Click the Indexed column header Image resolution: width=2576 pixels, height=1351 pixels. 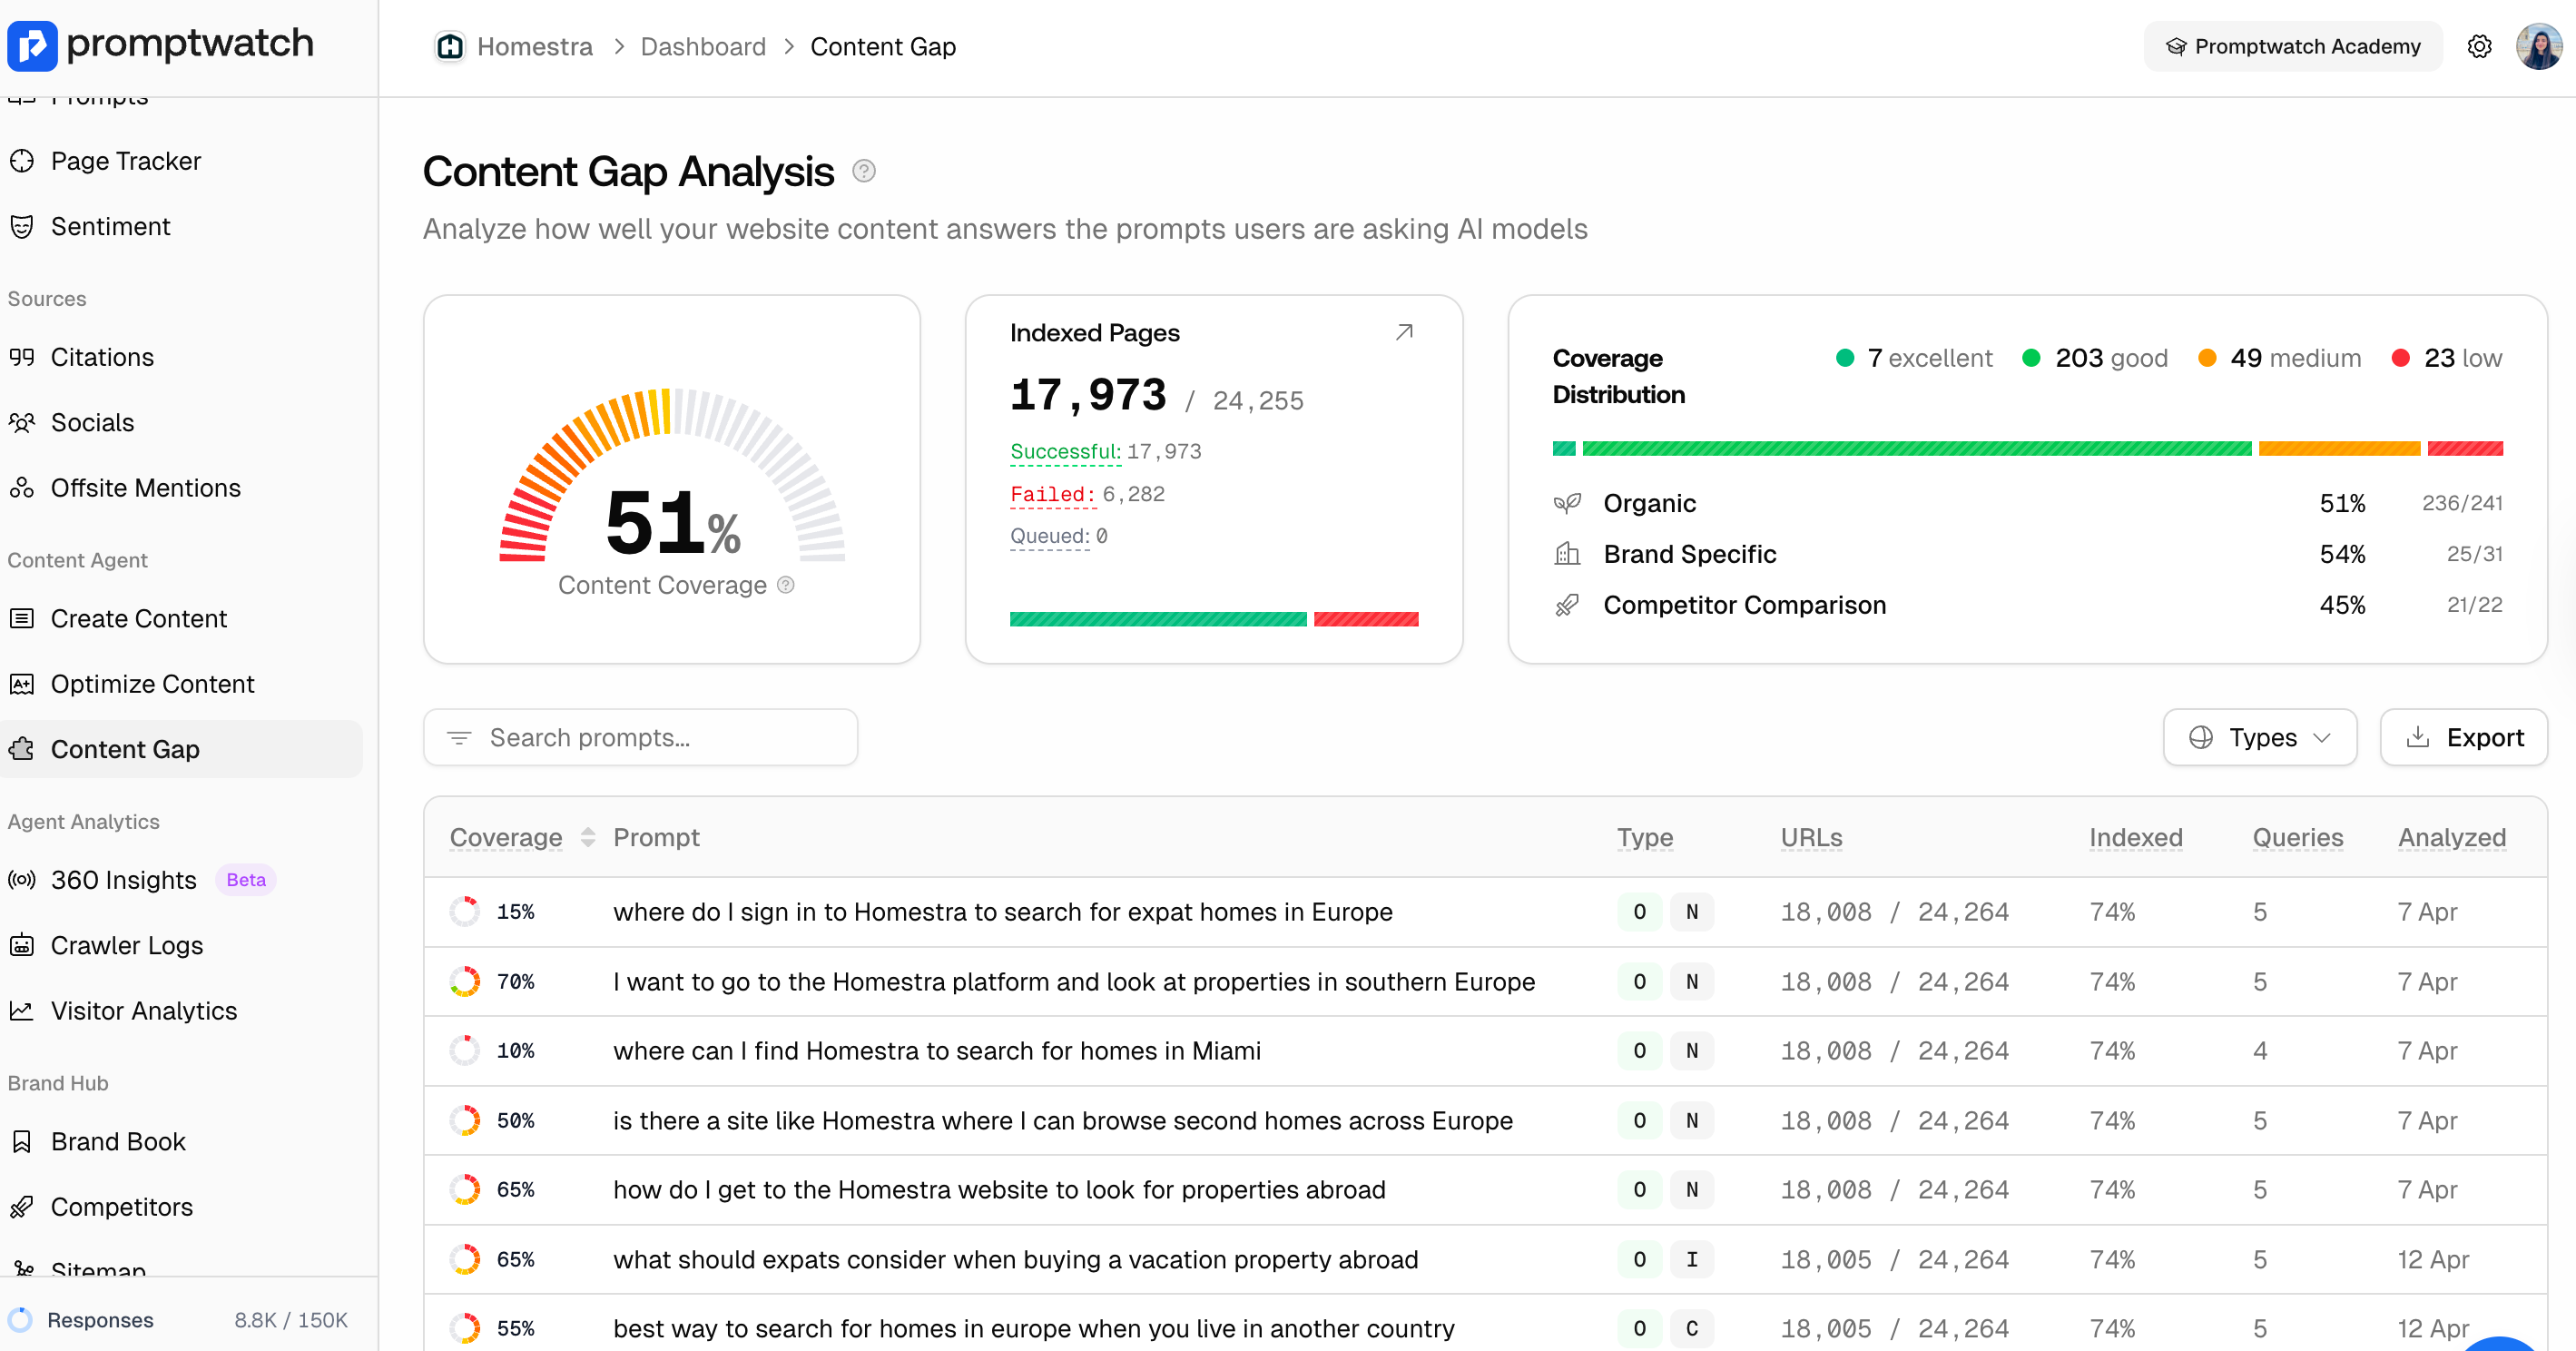point(2136,837)
